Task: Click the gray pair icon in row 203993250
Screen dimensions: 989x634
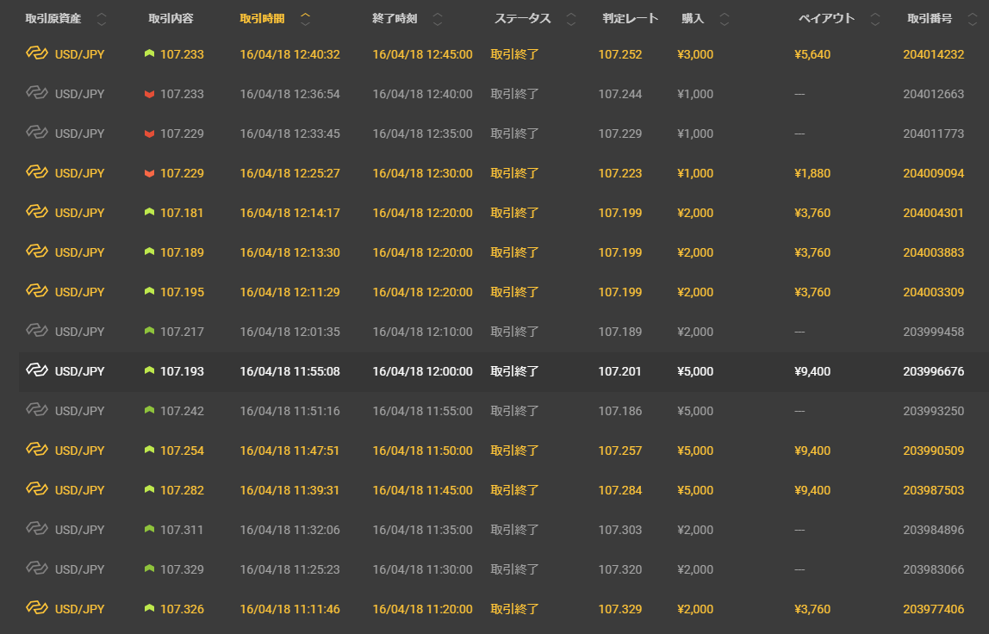Action: [36, 411]
